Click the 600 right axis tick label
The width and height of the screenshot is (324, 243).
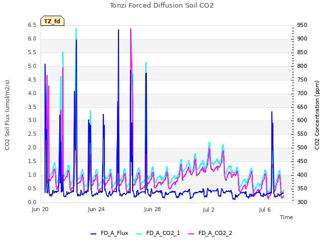(x=302, y=120)
